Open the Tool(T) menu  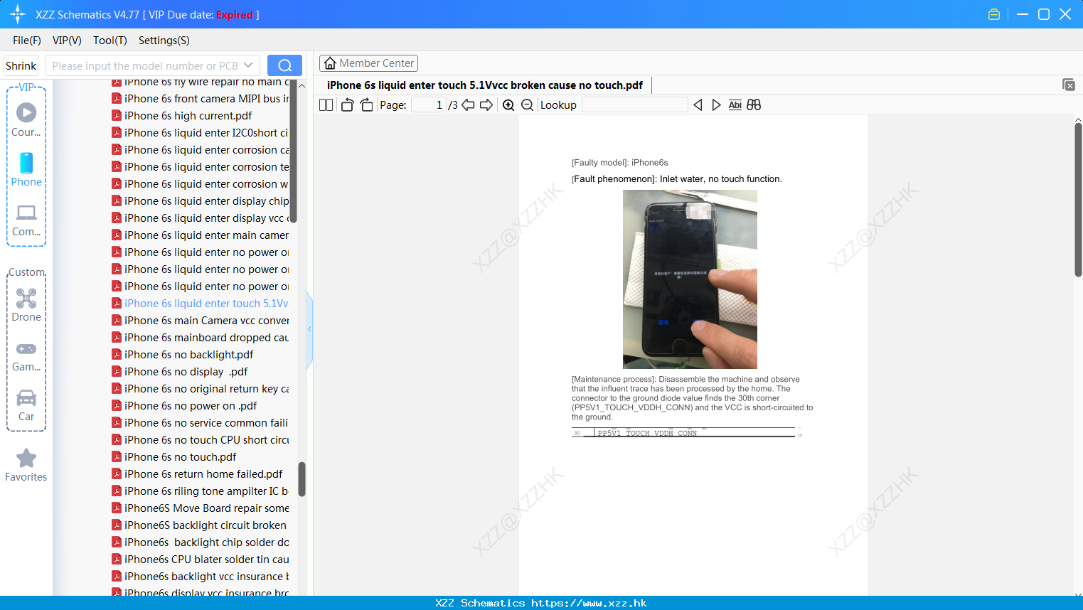click(110, 41)
